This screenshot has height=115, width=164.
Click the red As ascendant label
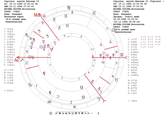pyautogui.click(x=17, y=60)
